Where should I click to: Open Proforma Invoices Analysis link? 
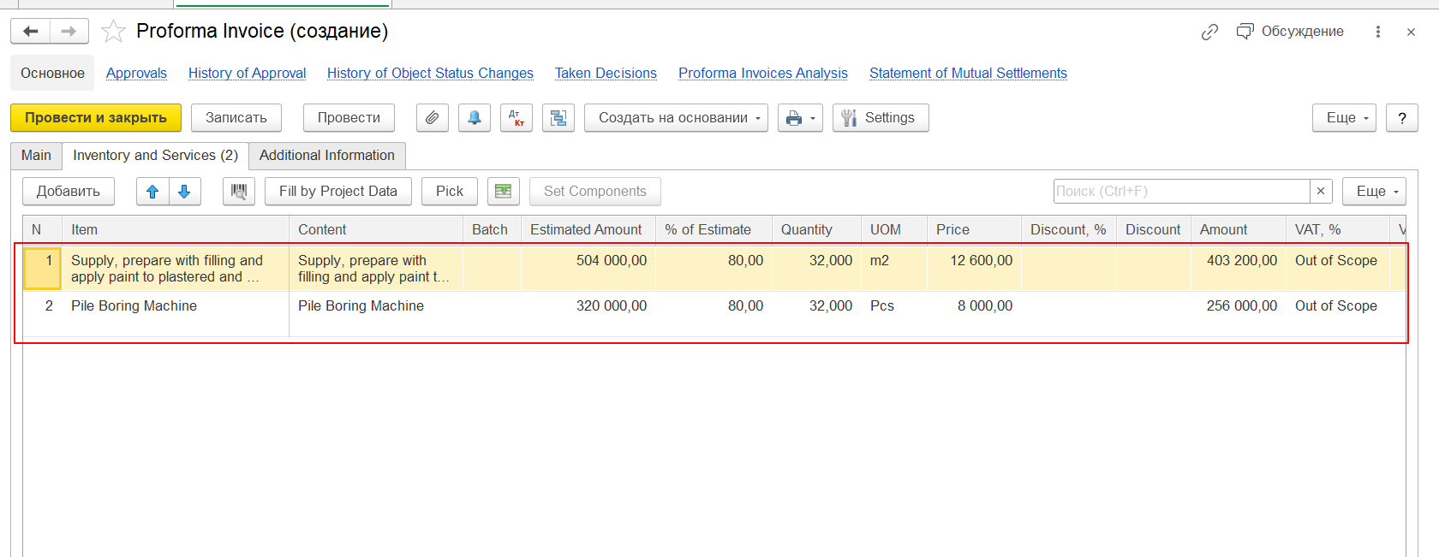pyautogui.click(x=762, y=74)
